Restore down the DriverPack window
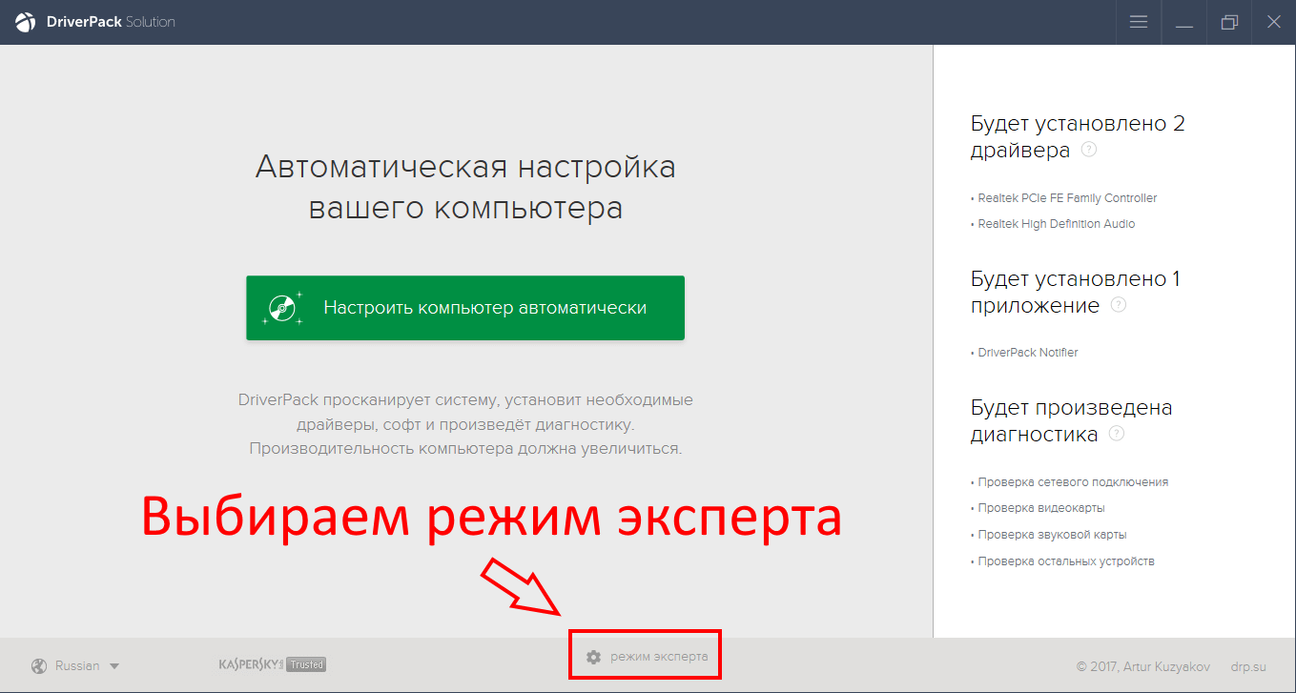Screen dimensions: 1296x693 click(x=1229, y=22)
